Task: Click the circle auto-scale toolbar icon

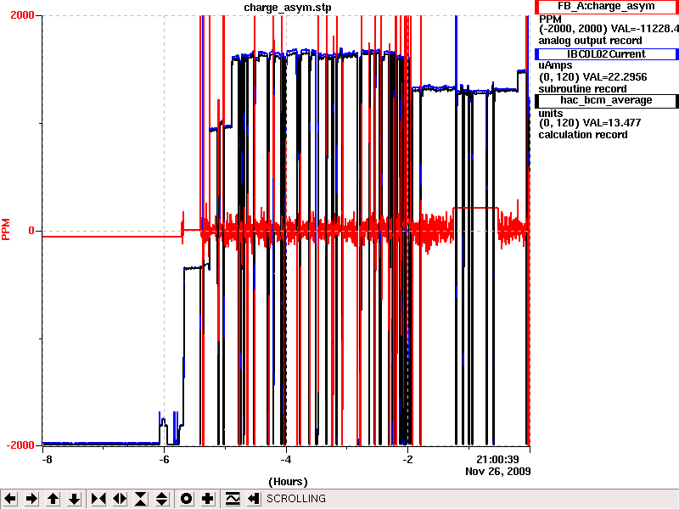Action: 186,499
